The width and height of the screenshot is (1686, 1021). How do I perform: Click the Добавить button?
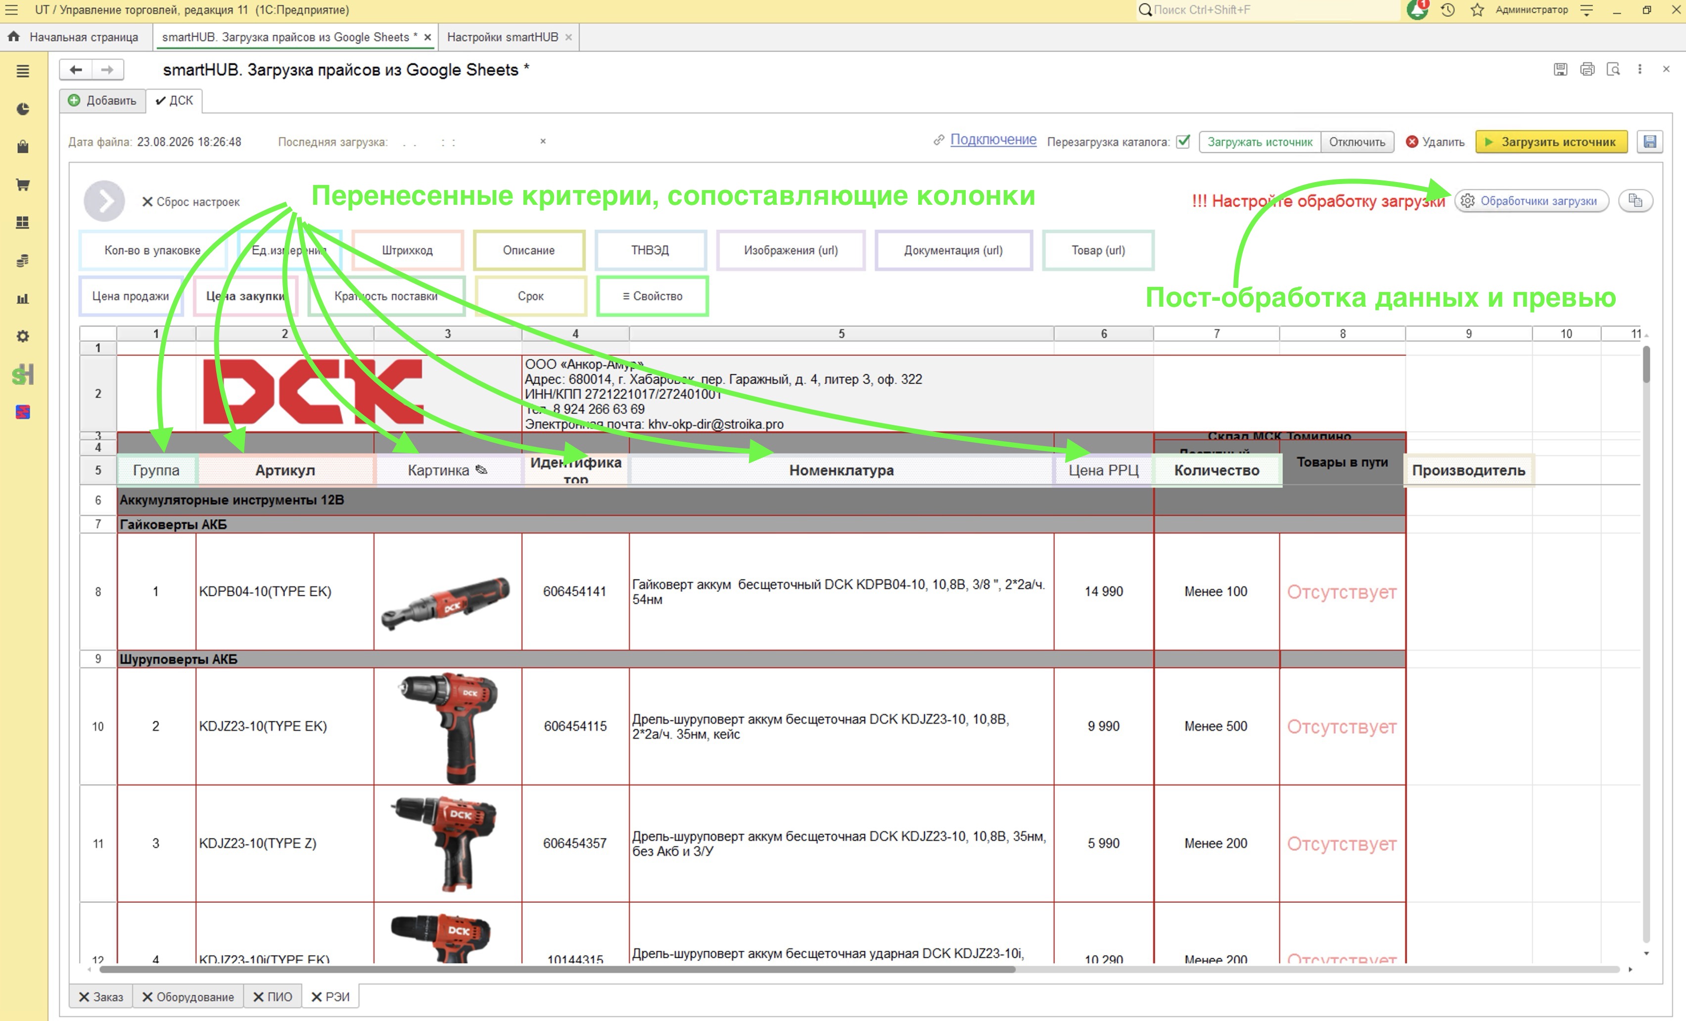(102, 100)
